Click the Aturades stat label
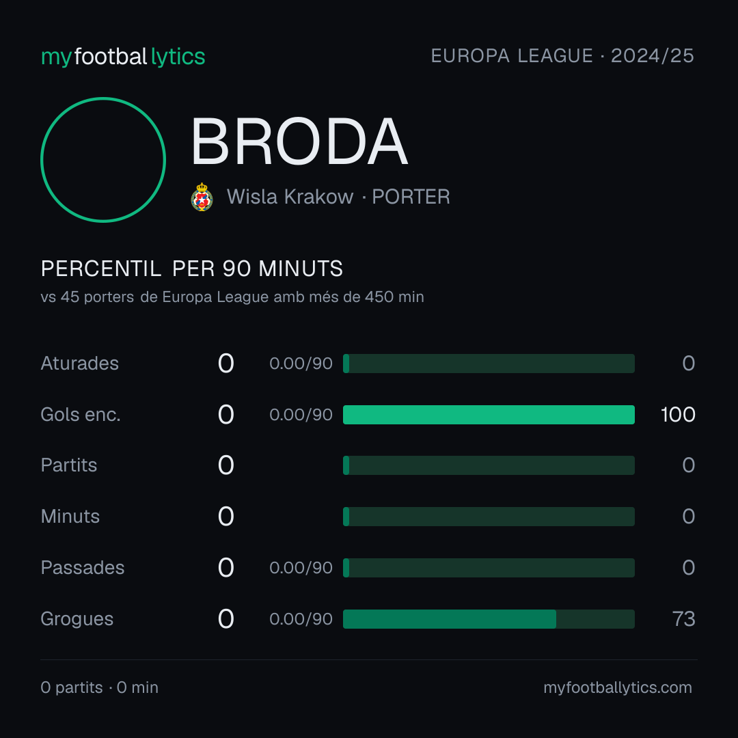This screenshot has height=738, width=738. point(79,364)
